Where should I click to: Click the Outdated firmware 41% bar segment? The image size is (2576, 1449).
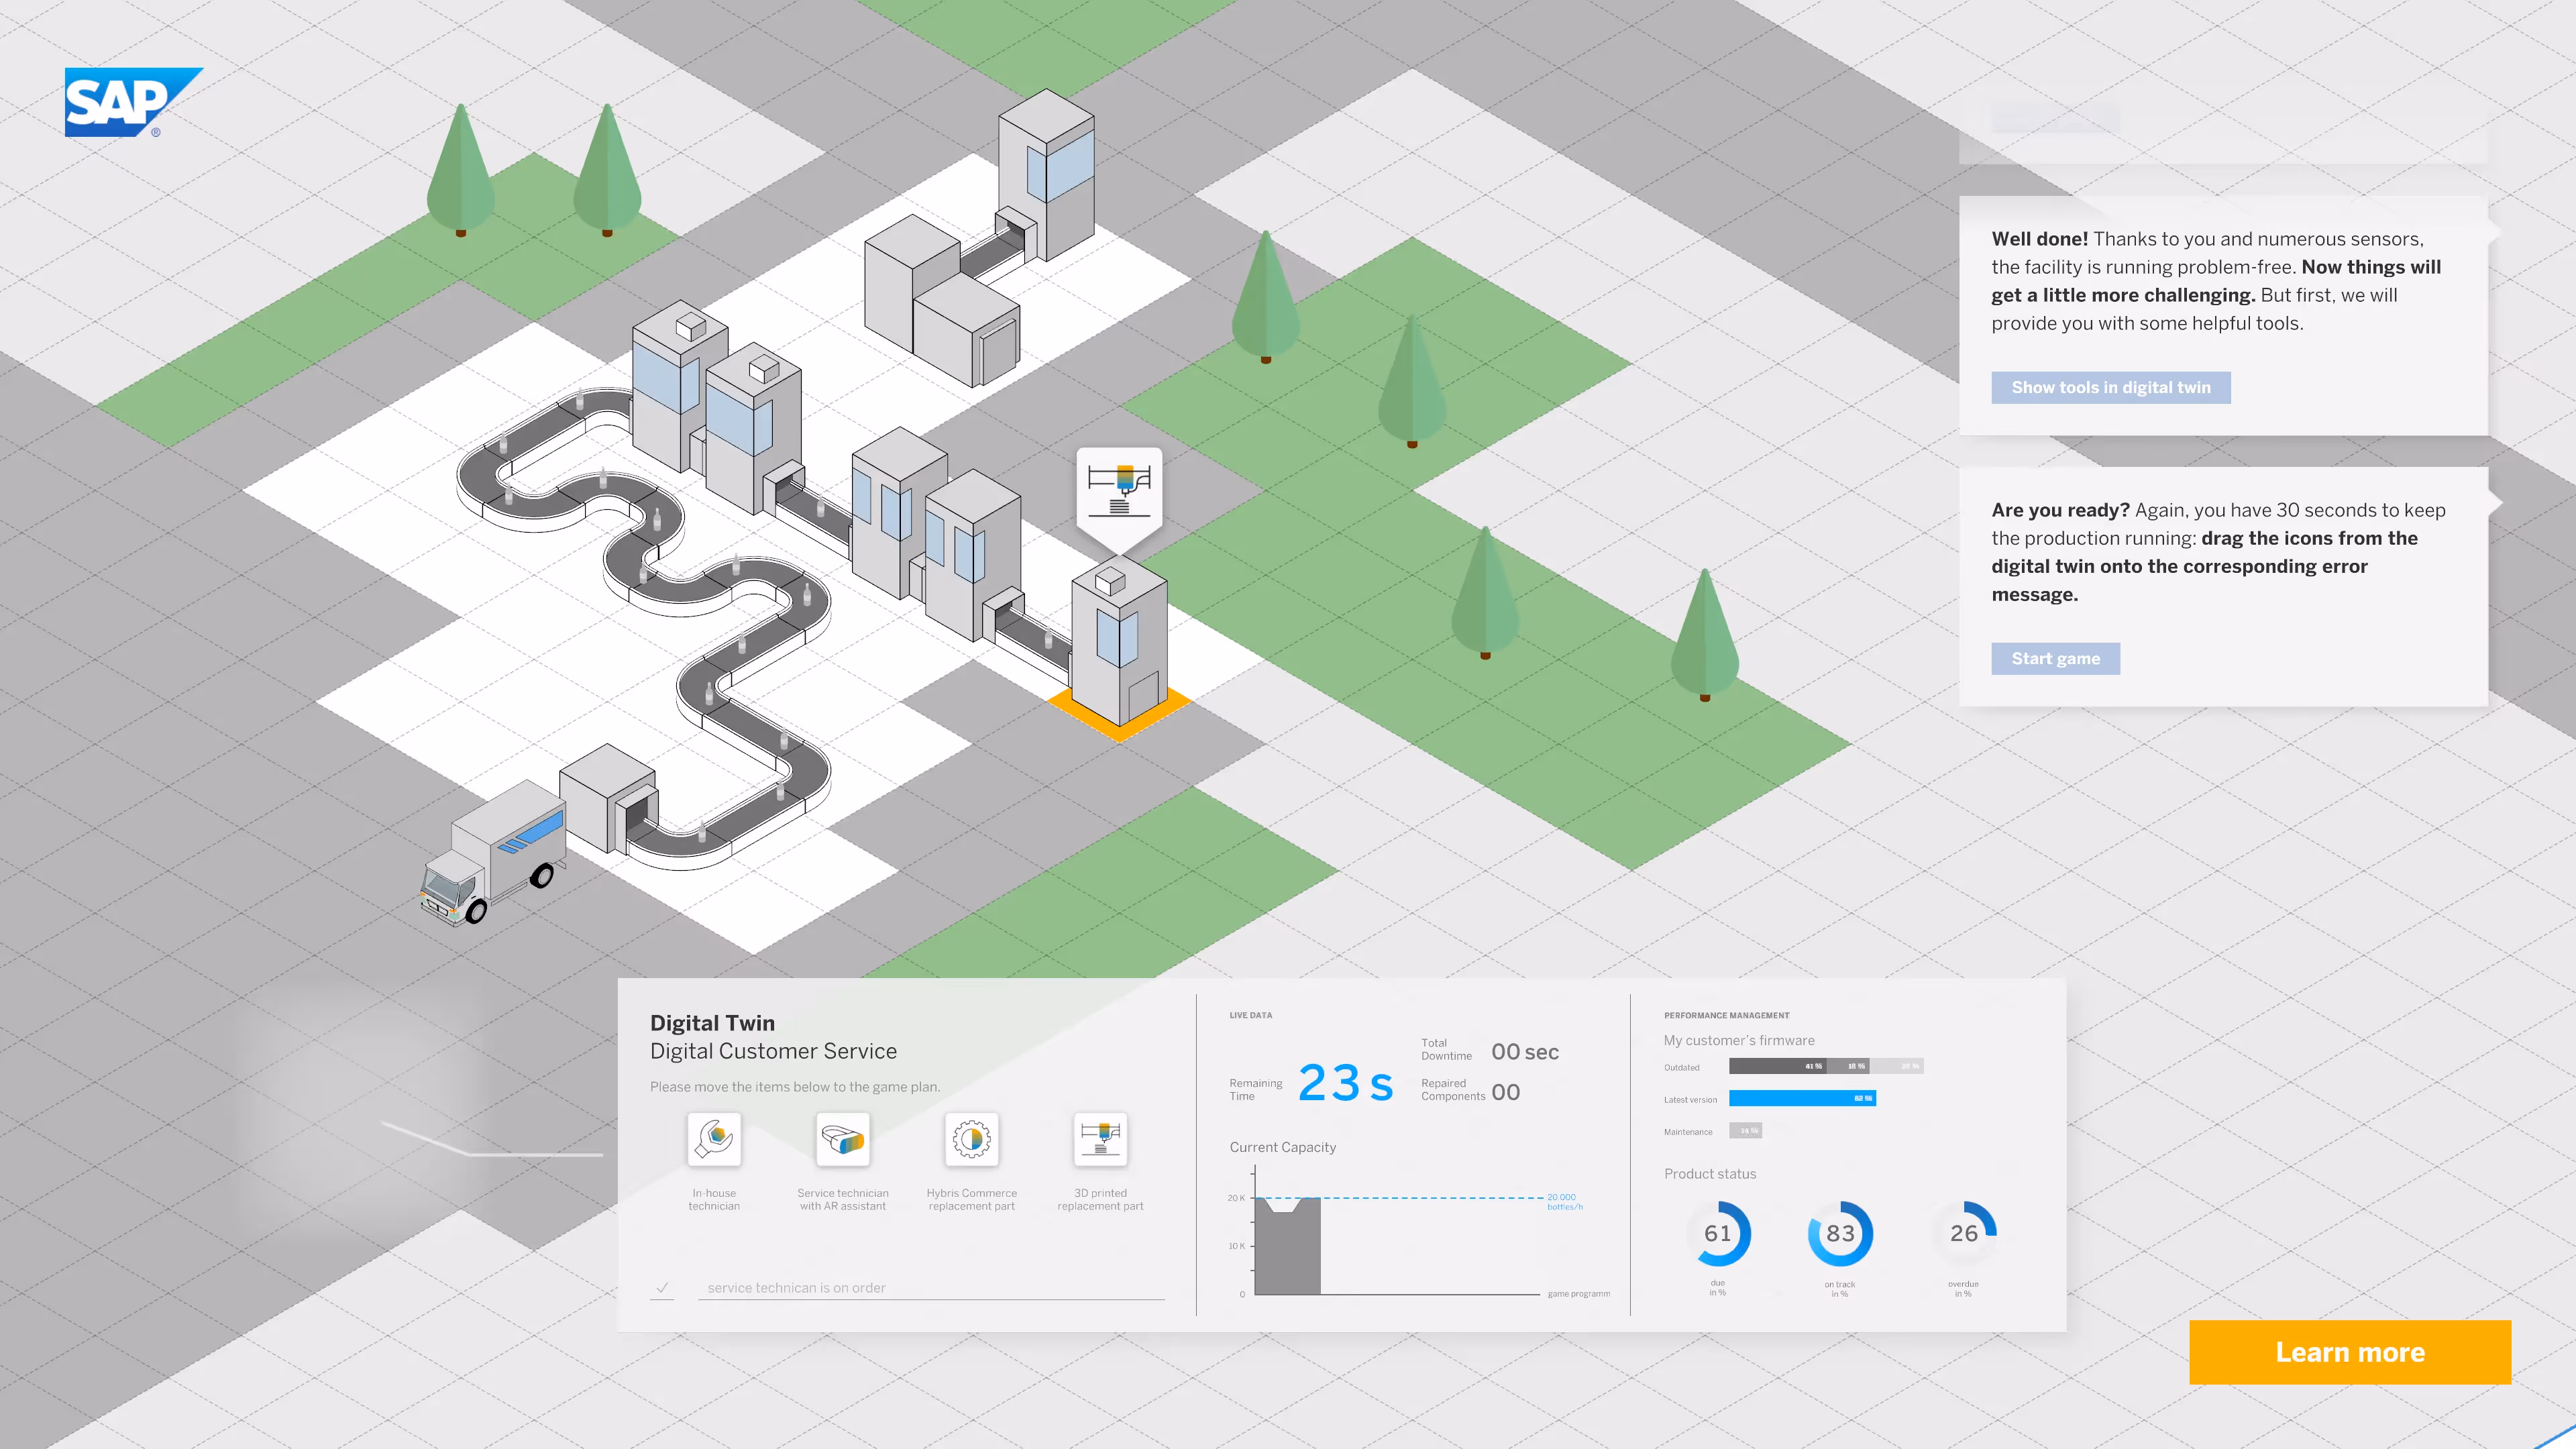tap(1777, 1066)
